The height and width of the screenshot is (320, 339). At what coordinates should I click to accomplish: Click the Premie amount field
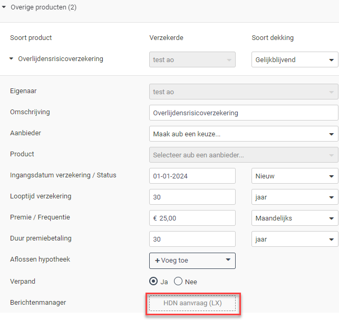(192, 218)
